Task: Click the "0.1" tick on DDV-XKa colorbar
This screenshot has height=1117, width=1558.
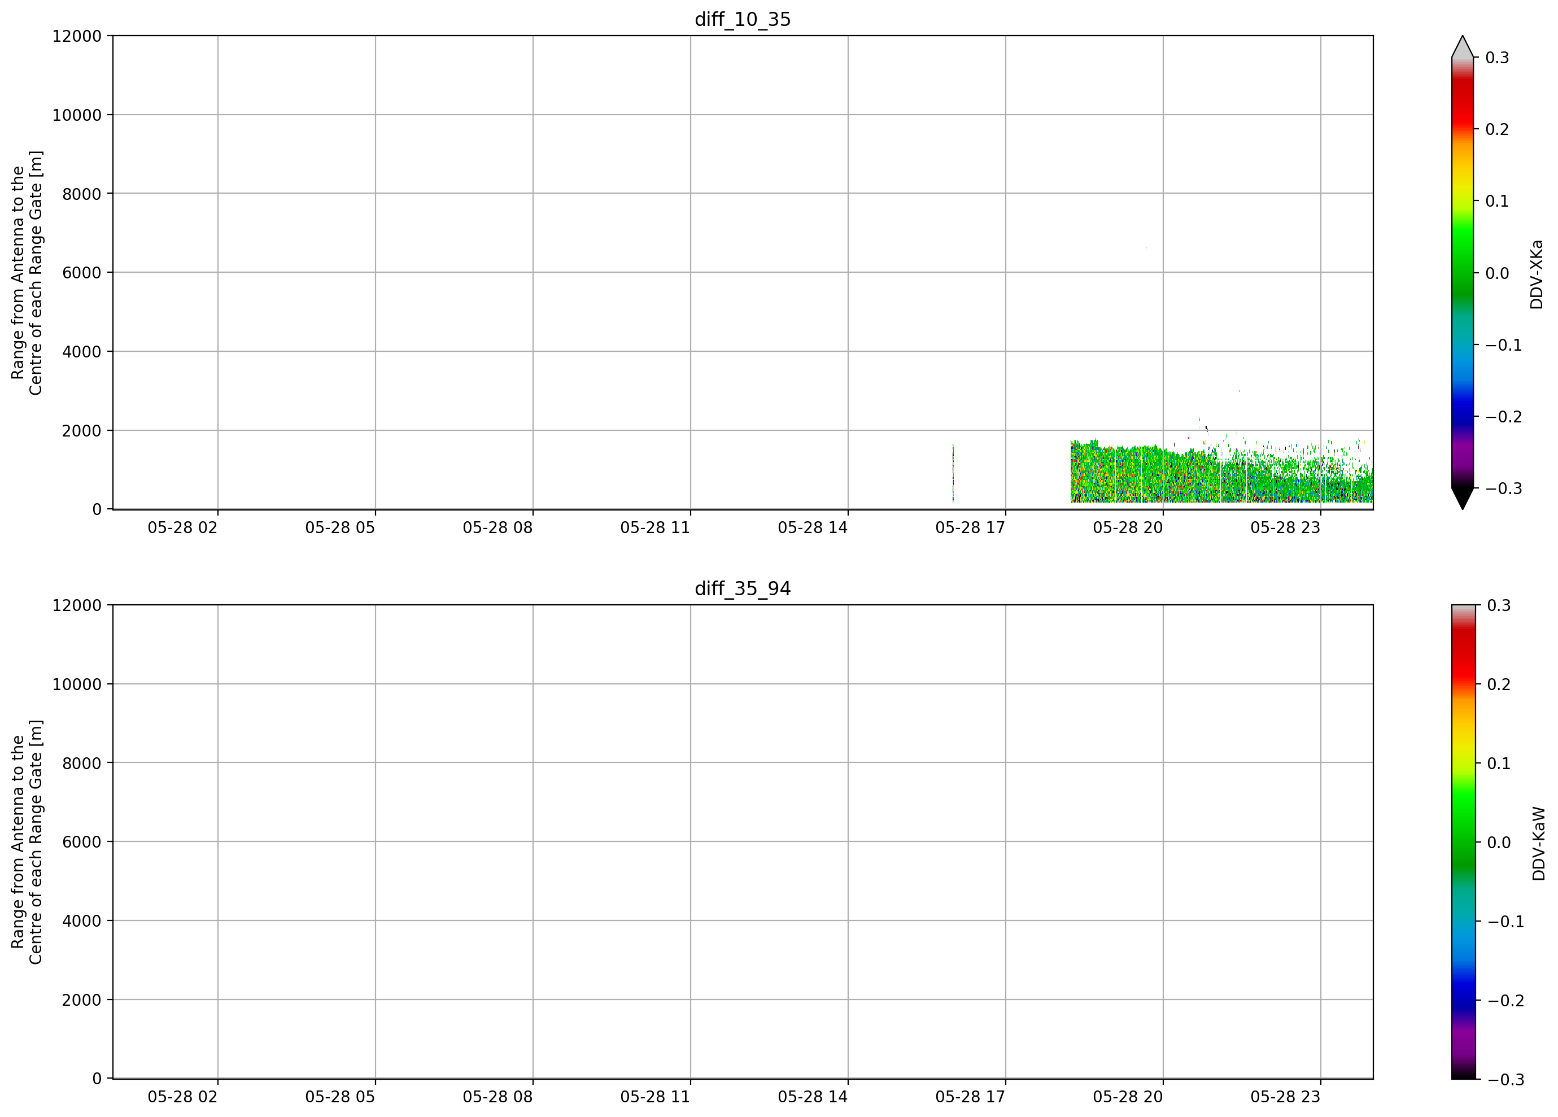Action: click(1498, 201)
